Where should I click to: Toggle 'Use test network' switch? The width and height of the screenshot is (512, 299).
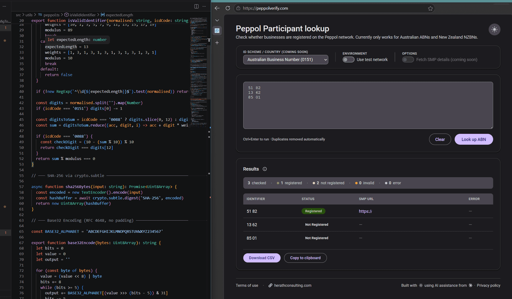point(348,59)
